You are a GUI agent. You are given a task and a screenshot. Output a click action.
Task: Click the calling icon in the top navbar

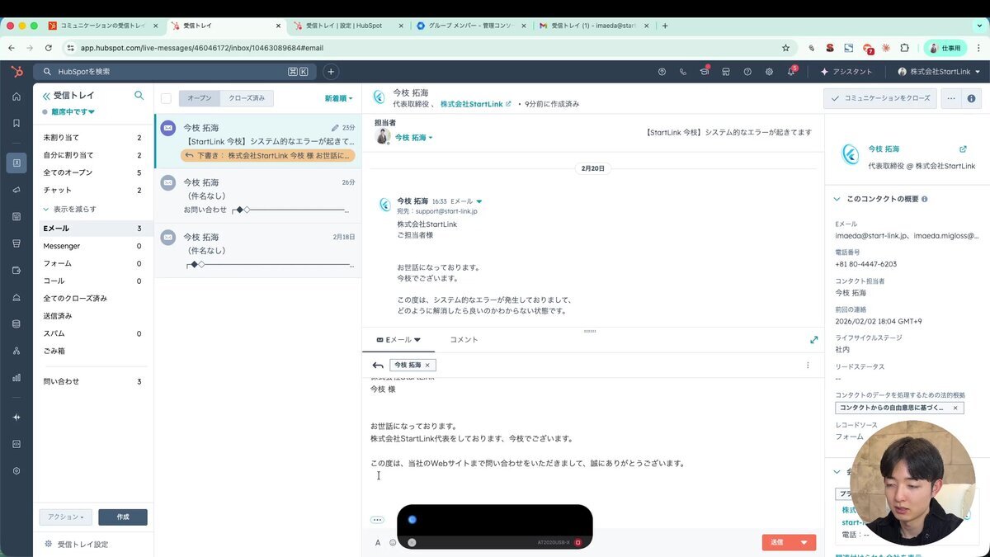coord(681,71)
